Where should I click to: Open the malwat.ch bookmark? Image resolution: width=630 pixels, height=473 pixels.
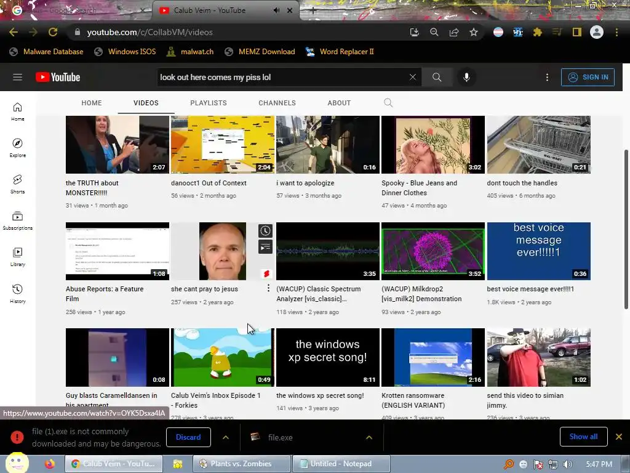(x=190, y=52)
